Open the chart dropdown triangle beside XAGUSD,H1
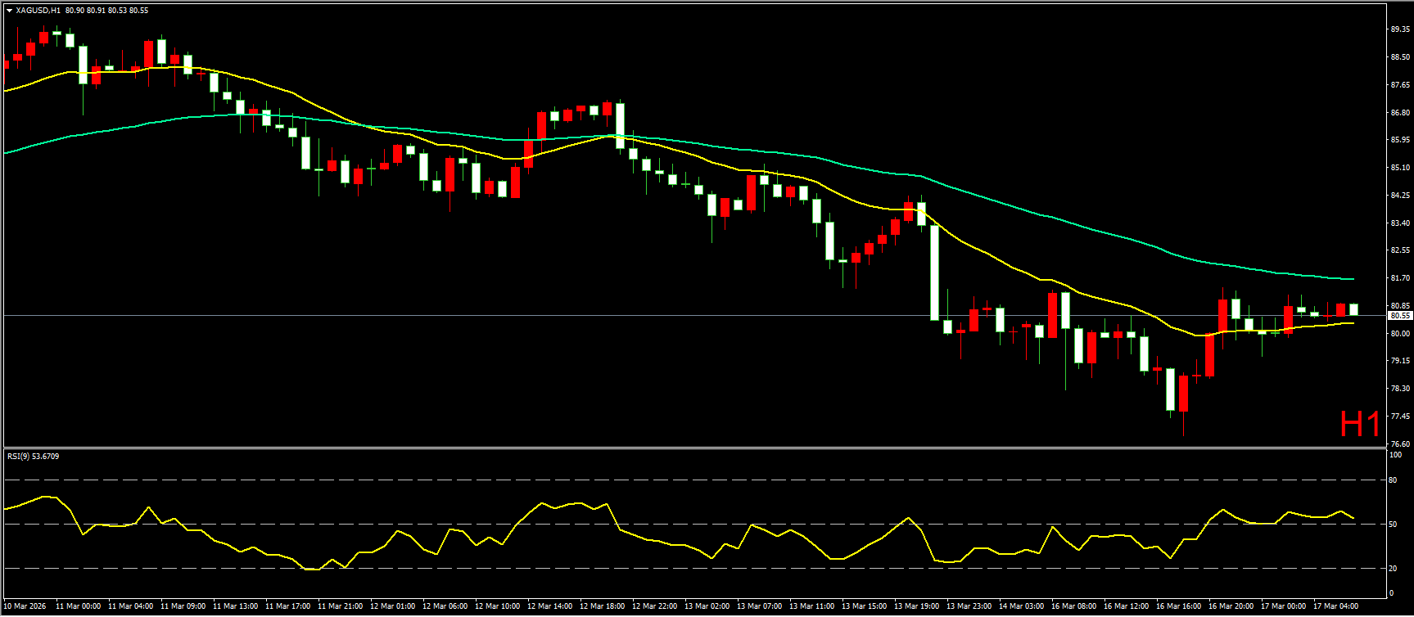 click(9, 11)
